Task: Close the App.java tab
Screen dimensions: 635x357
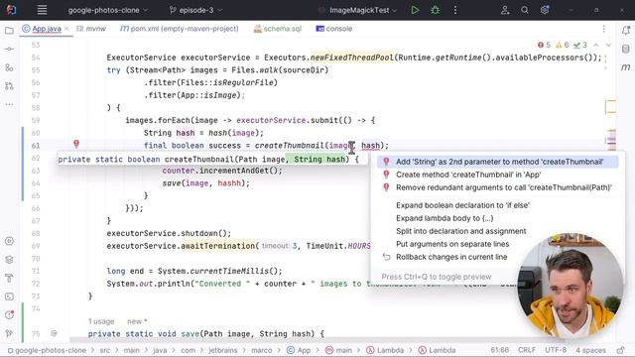Action: click(66, 29)
